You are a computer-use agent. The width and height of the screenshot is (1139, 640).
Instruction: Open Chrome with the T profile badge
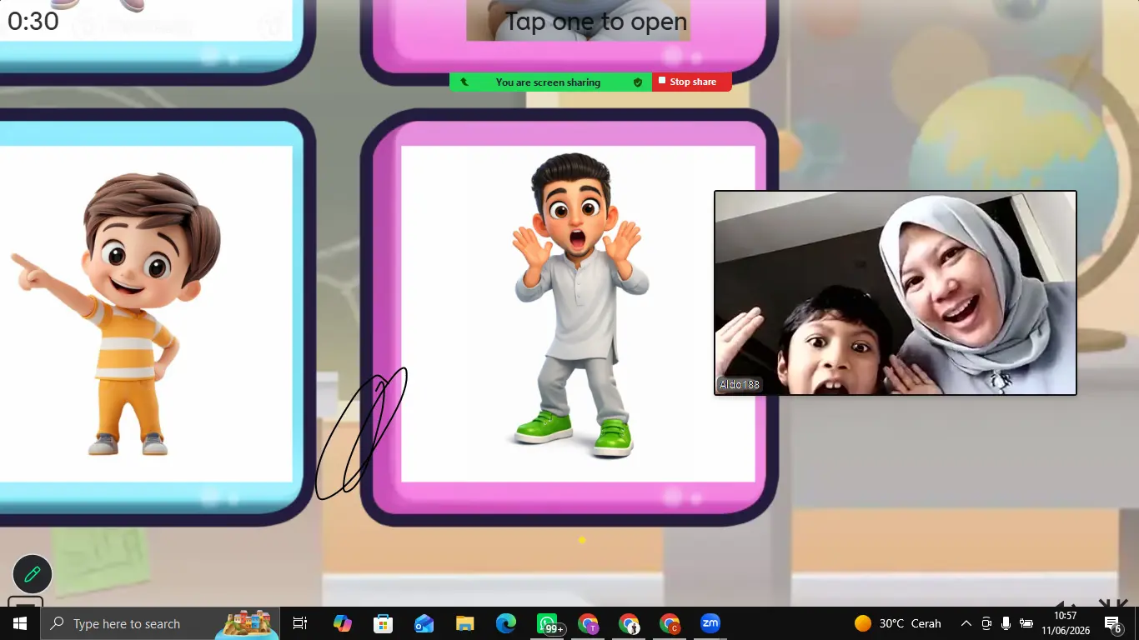tap(589, 623)
